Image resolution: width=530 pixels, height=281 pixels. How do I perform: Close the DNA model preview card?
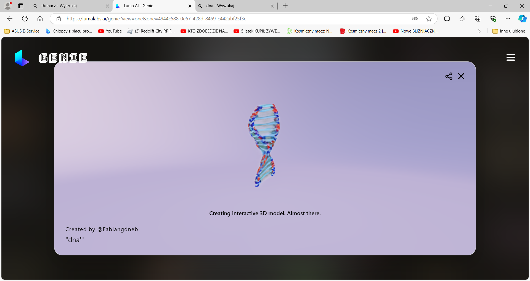(461, 76)
